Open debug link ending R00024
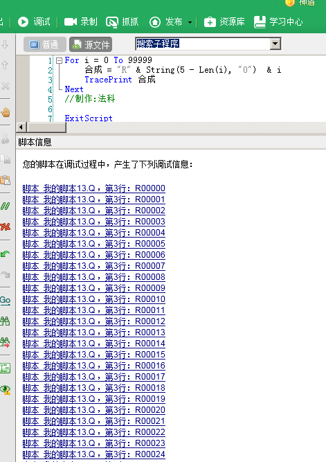The width and height of the screenshot is (326, 462). click(93, 454)
